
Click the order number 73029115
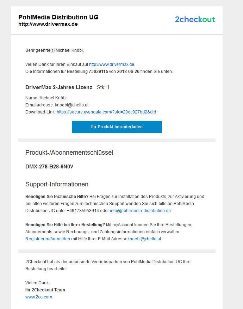[99, 72]
